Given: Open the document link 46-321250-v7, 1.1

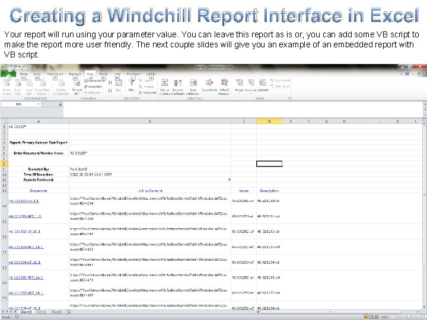Looking at the screenshot, I should [24, 201].
